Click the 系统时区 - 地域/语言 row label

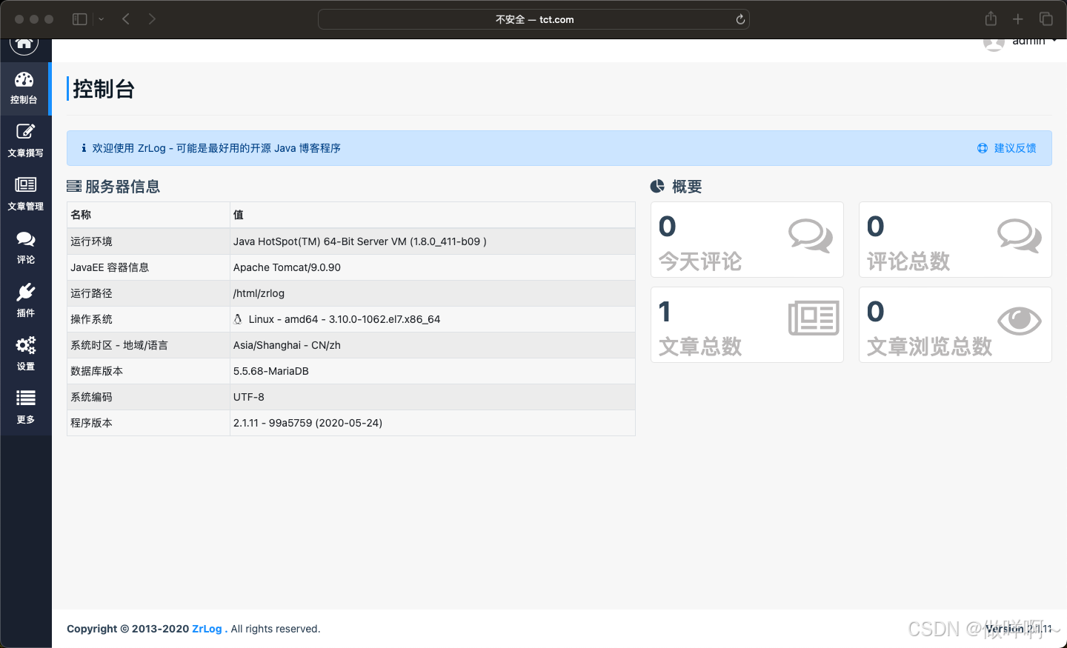click(x=119, y=345)
